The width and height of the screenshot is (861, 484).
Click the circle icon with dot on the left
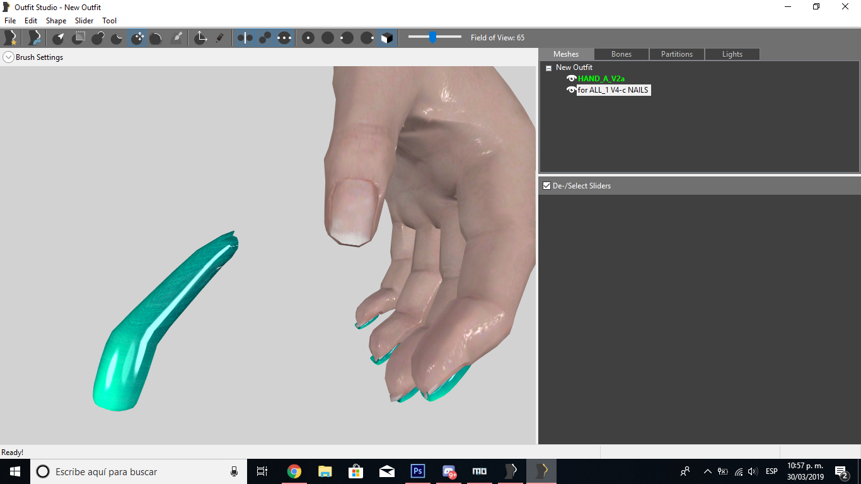[x=347, y=38]
